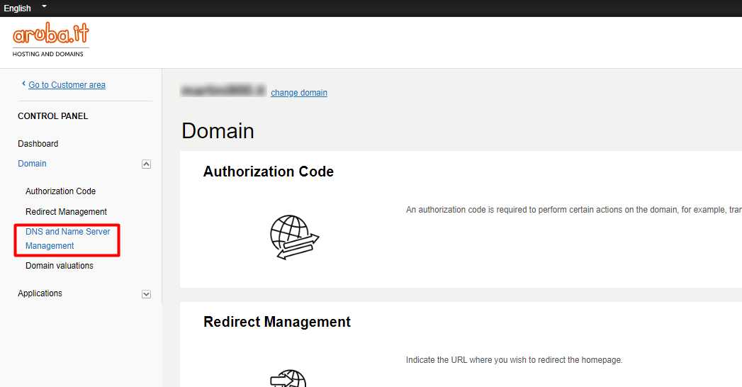The height and width of the screenshot is (387, 742).
Task: Click the blurred domain name text
Action: point(223,91)
